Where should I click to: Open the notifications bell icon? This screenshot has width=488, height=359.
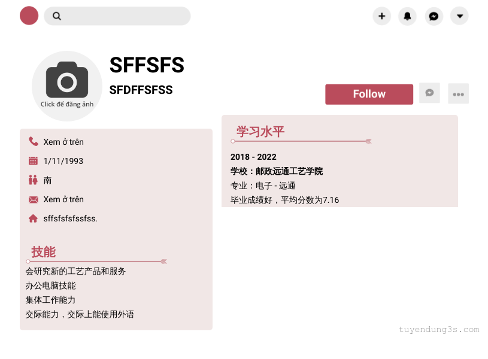408,16
